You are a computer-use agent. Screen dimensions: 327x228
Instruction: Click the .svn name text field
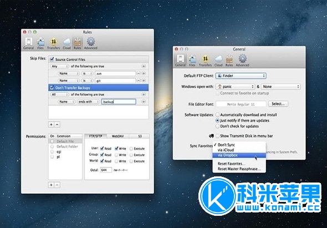point(115,73)
